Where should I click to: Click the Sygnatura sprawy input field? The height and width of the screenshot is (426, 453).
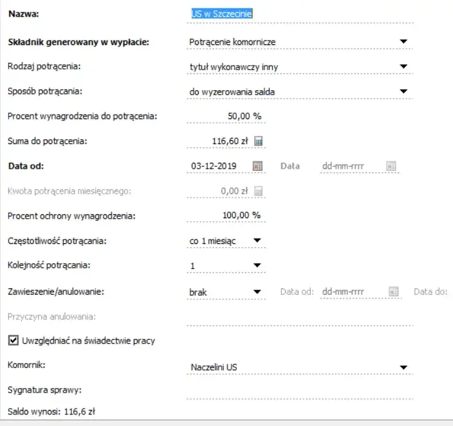pyautogui.click(x=299, y=390)
